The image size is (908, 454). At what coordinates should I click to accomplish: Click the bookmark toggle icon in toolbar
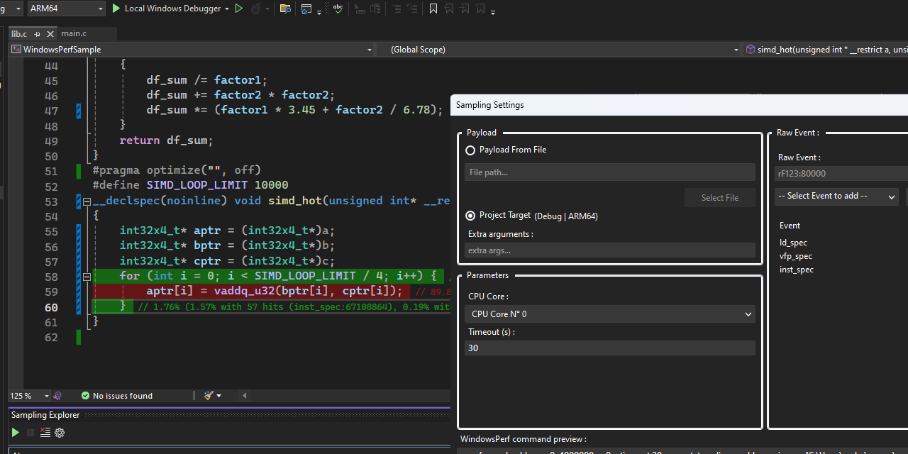[433, 9]
